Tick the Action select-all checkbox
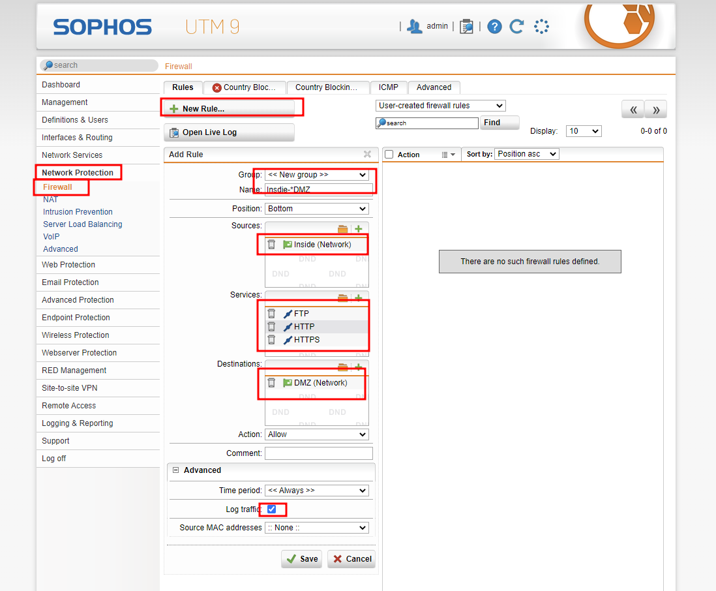The image size is (716, 591). pos(389,155)
